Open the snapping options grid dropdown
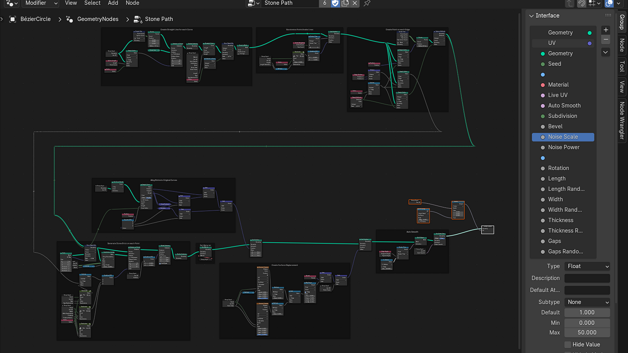Viewport: 628px width, 353px height. click(595, 3)
